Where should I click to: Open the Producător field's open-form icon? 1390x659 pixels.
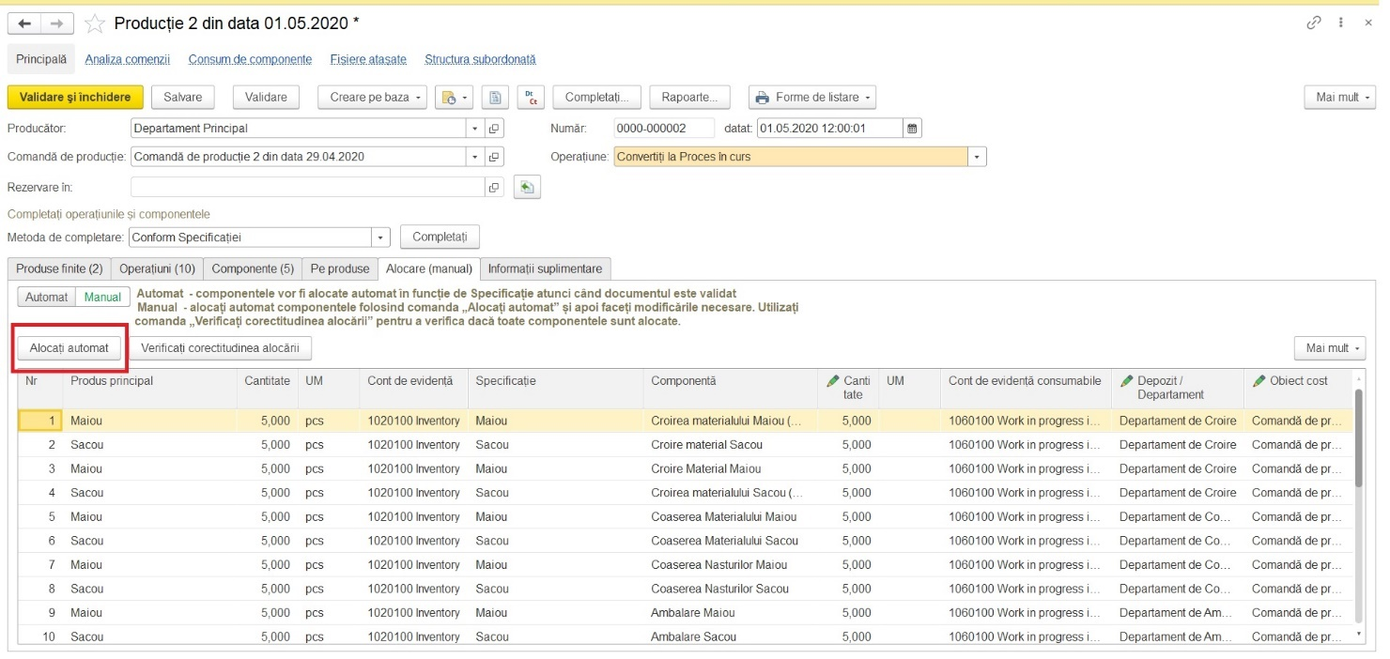point(494,129)
